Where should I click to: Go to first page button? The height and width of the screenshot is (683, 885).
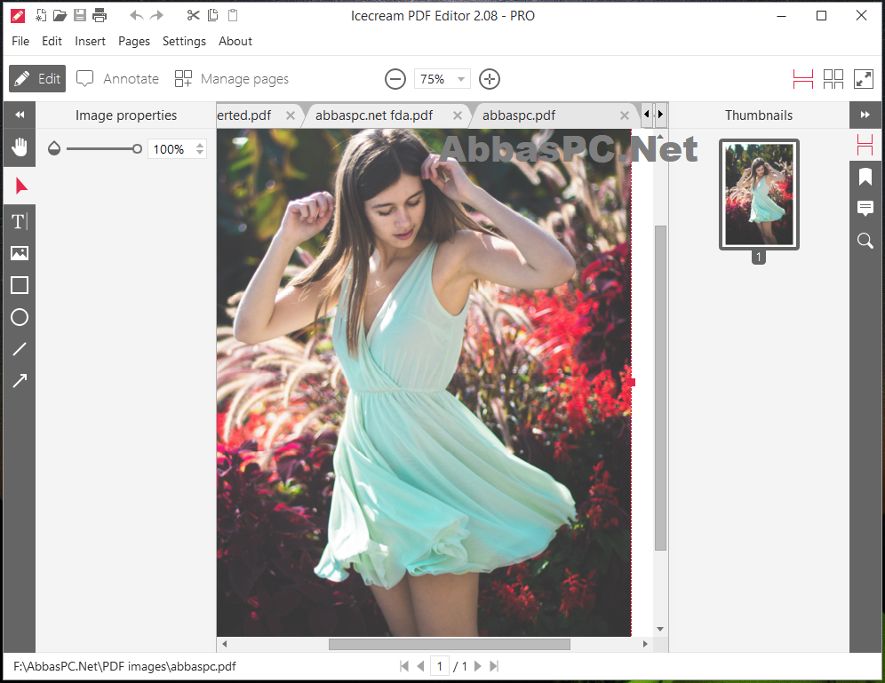coord(404,667)
